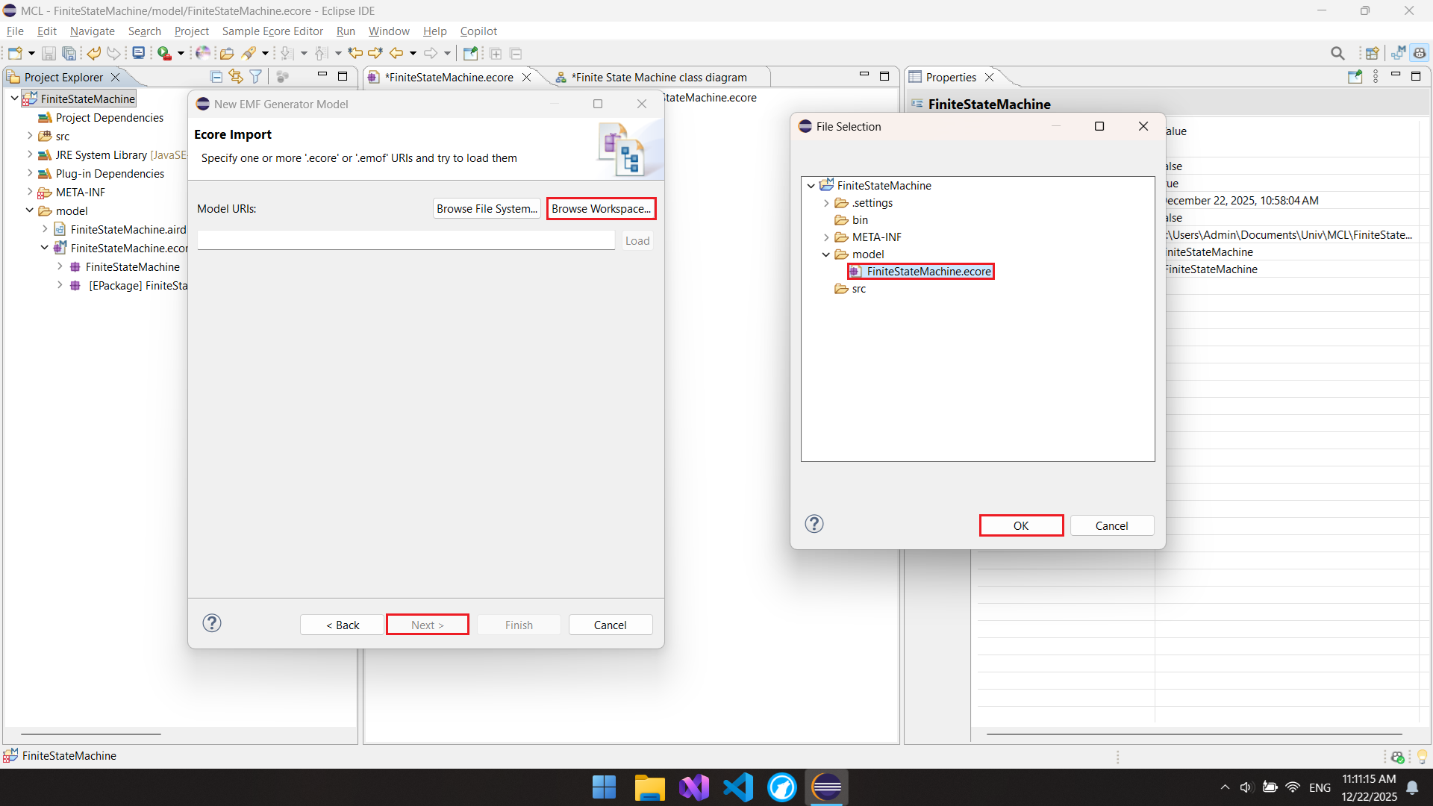The height and width of the screenshot is (806, 1433).
Task: Expand the META-INF folder in the File Selection tree
Action: (826, 237)
